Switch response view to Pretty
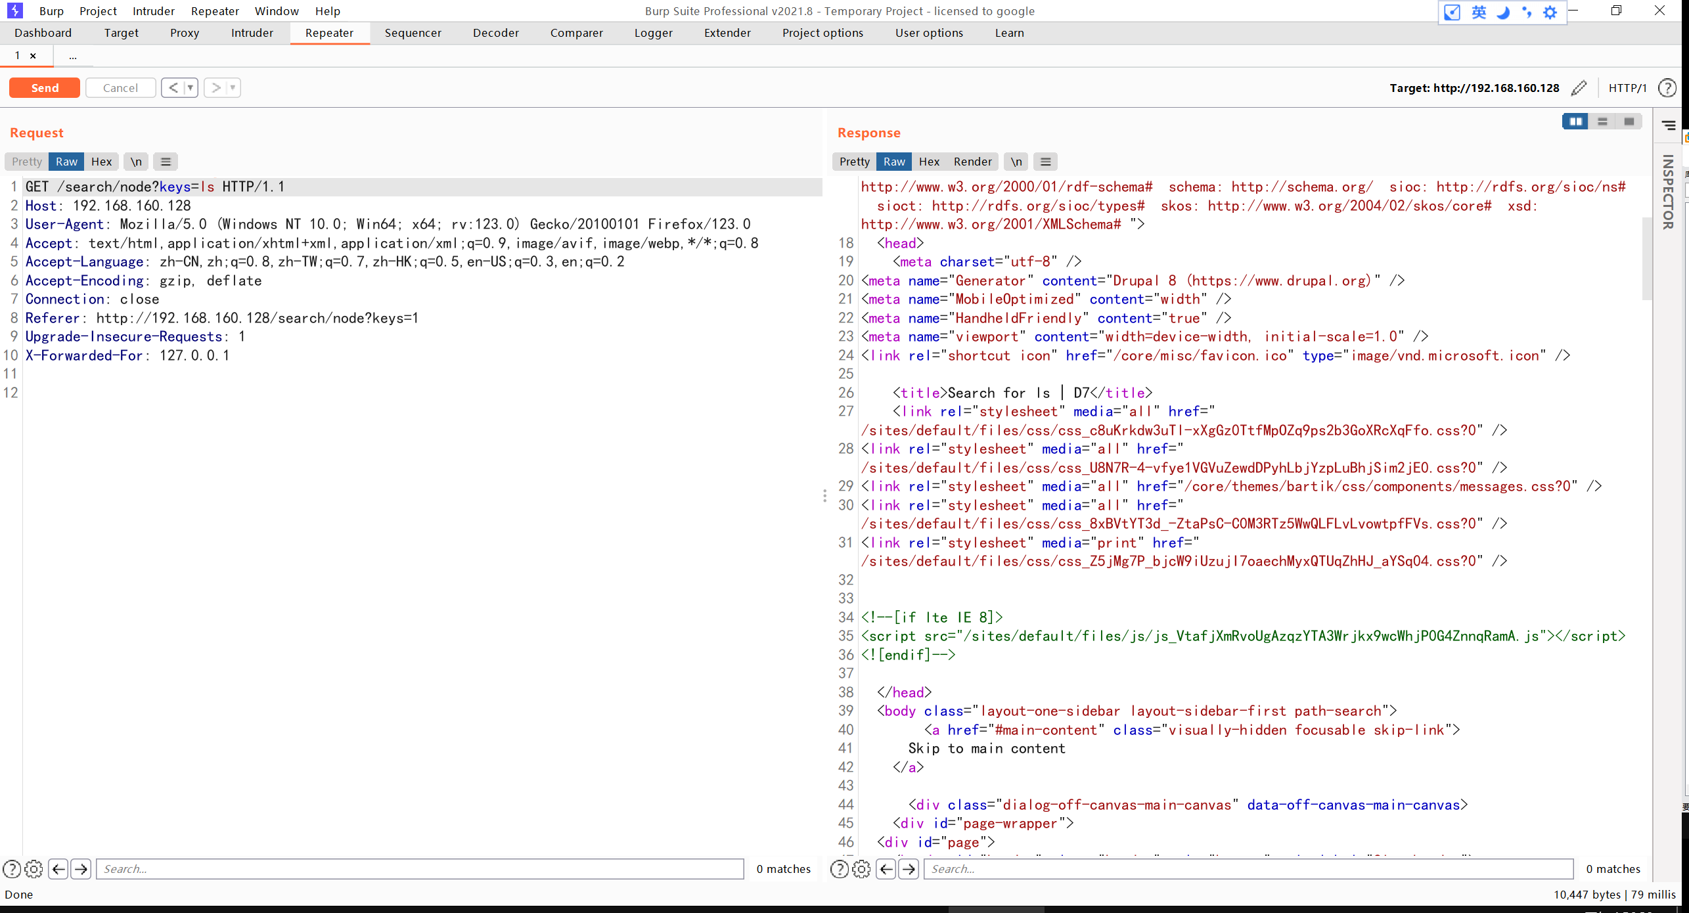The image size is (1689, 913). click(854, 162)
